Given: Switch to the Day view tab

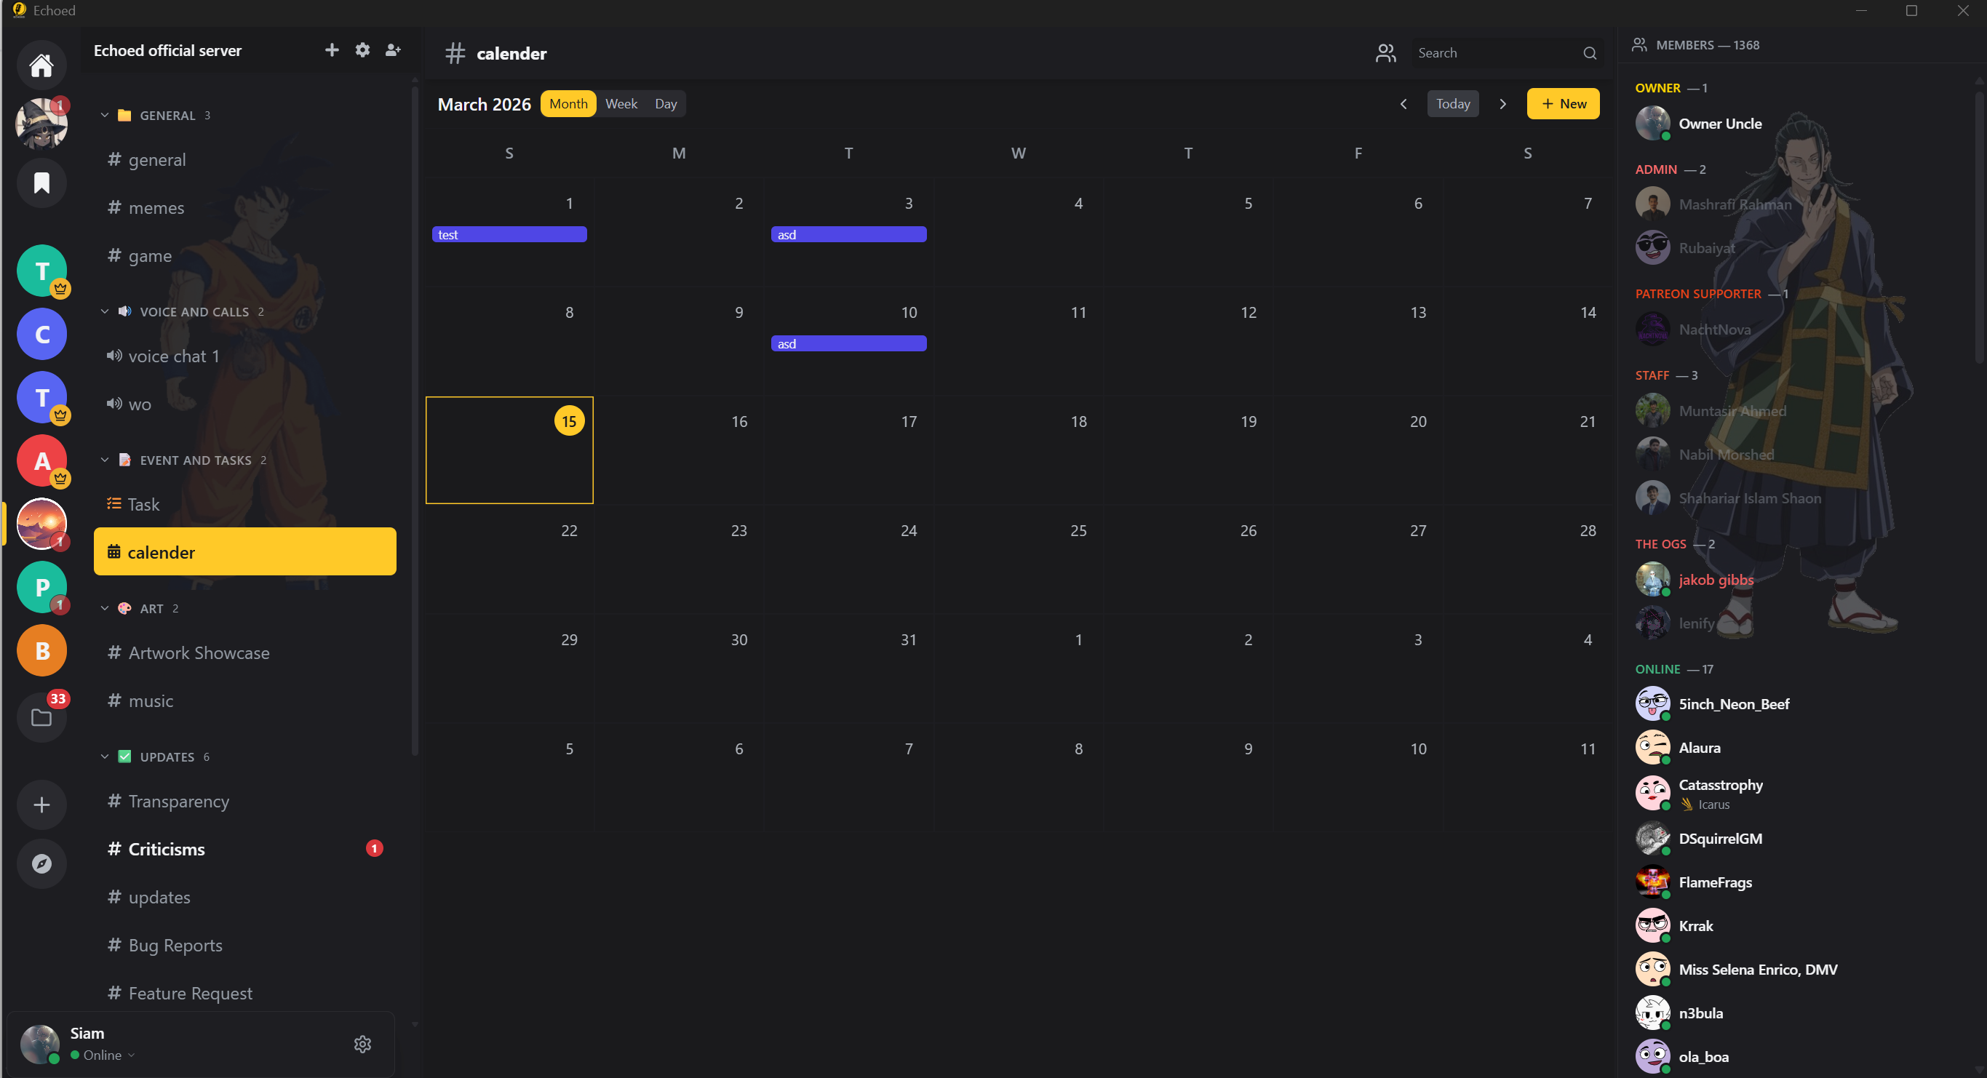Looking at the screenshot, I should (665, 104).
